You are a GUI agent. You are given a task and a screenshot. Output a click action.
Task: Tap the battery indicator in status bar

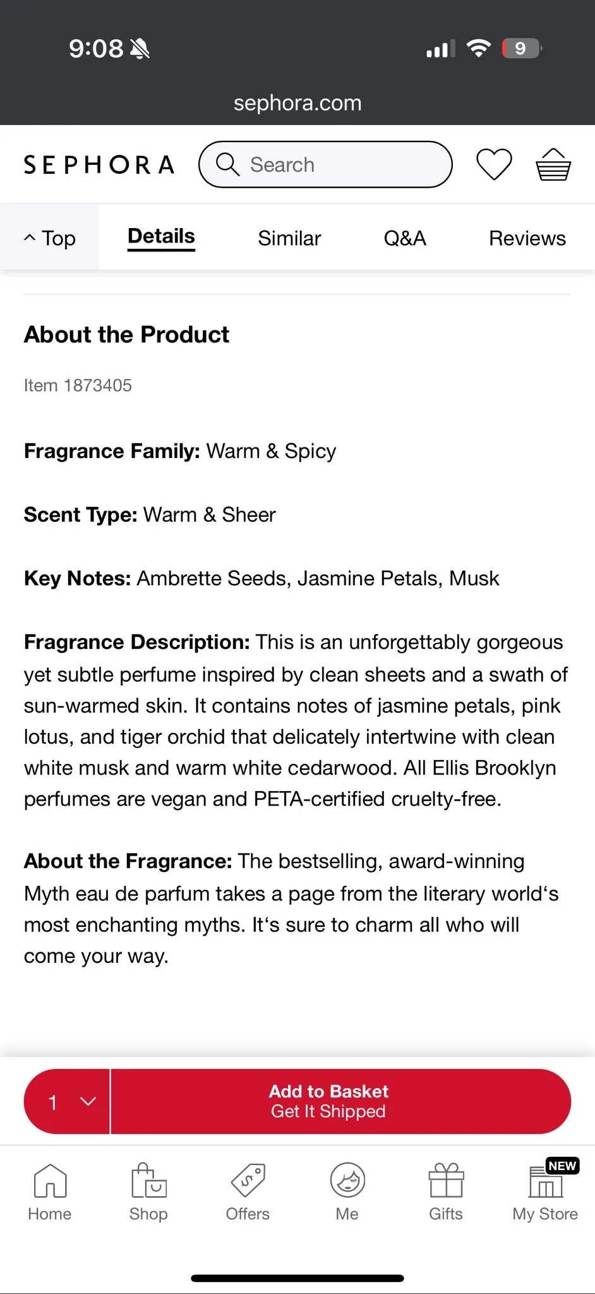pos(522,48)
